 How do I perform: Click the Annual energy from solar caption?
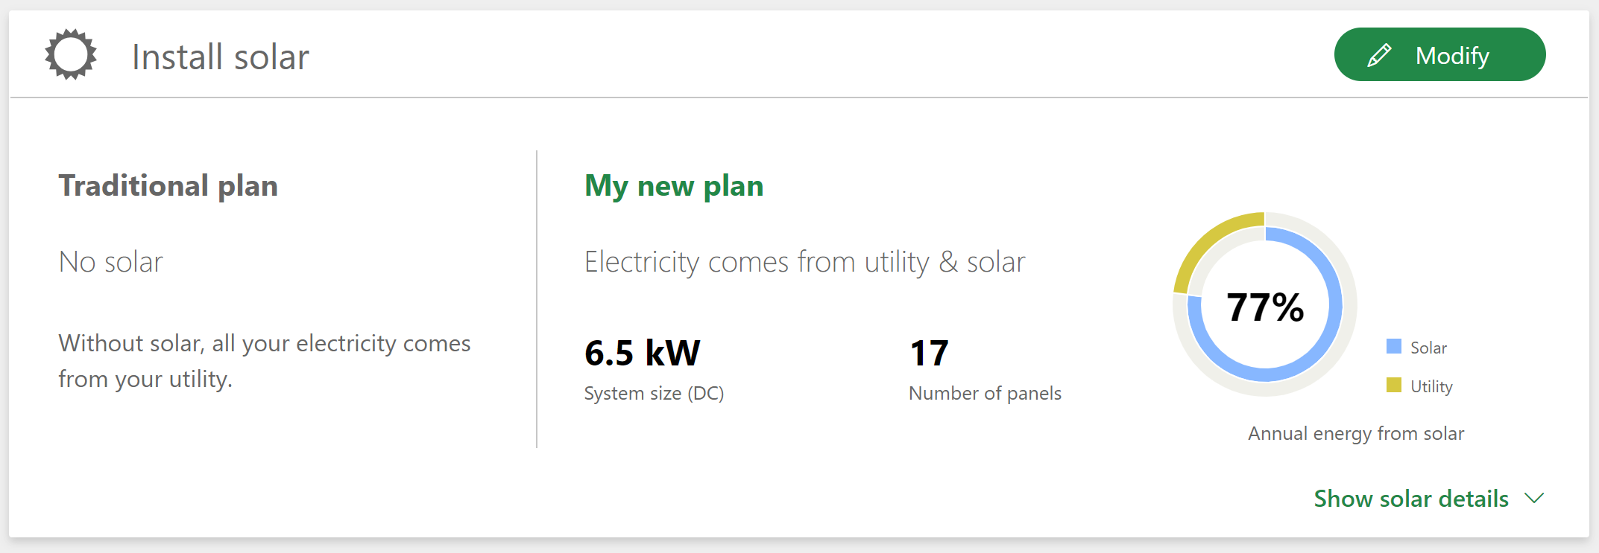pyautogui.click(x=1356, y=433)
